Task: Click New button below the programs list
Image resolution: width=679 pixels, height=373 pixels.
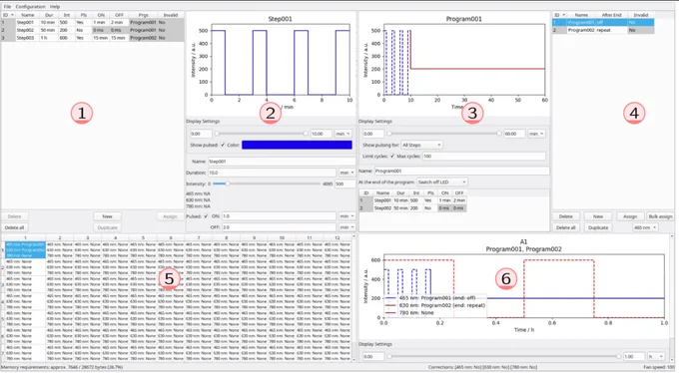Action: click(598, 216)
